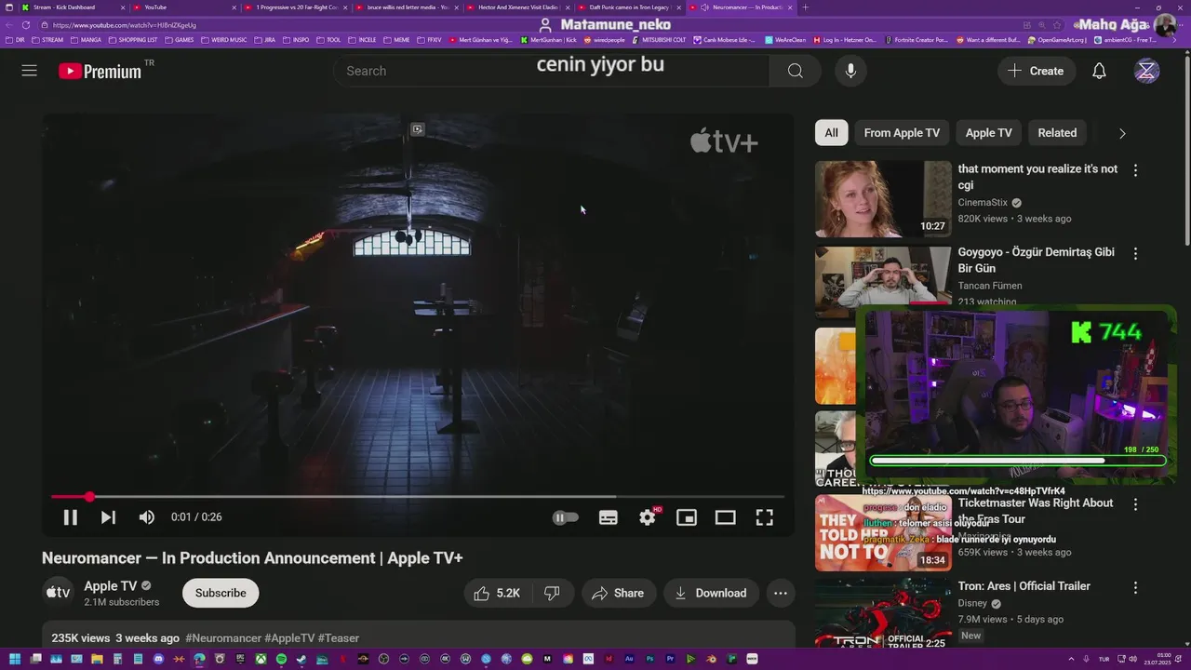This screenshot has height=670, width=1191.
Task: Reload the page in the browser toolbar
Action: pos(25,25)
